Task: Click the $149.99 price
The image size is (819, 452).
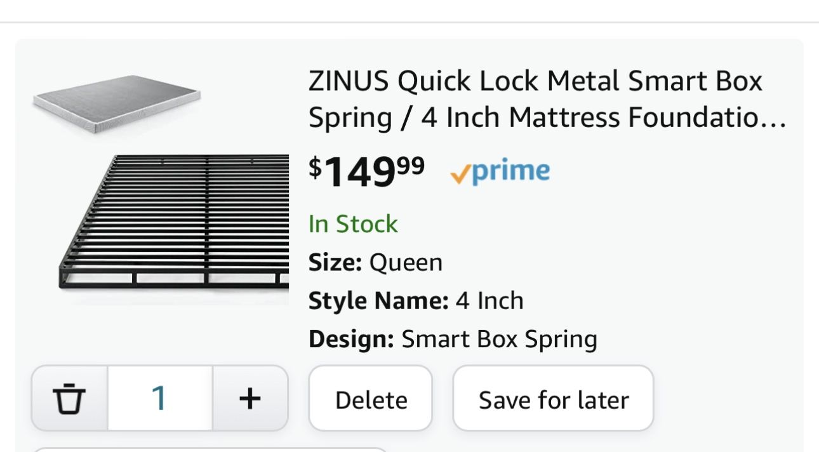Action: [x=367, y=172]
